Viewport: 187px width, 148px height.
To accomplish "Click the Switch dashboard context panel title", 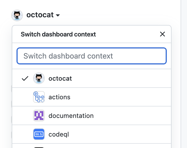I will tap(58, 34).
